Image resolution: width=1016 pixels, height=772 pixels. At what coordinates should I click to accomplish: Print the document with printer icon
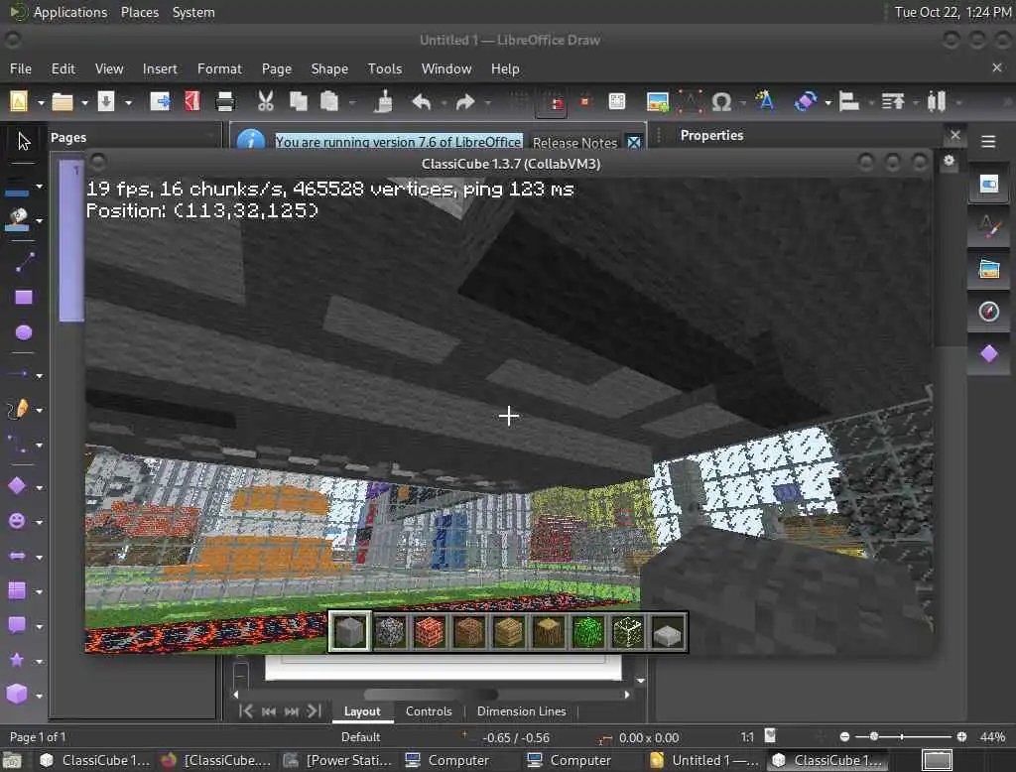[x=225, y=102]
